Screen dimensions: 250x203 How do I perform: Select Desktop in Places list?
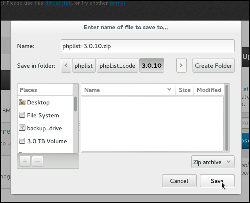tap(45, 102)
